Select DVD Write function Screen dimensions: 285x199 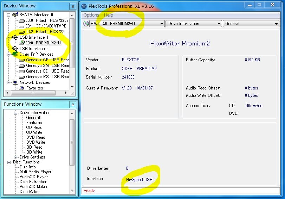(35, 142)
